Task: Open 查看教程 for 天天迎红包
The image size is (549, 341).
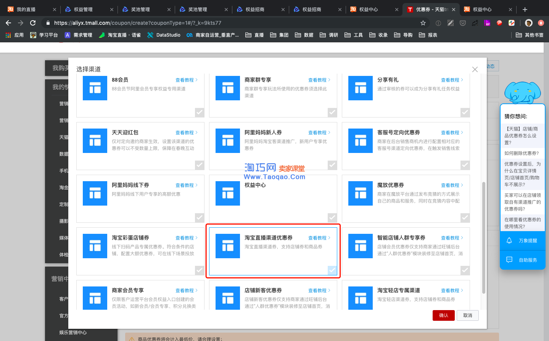Action: (x=187, y=133)
